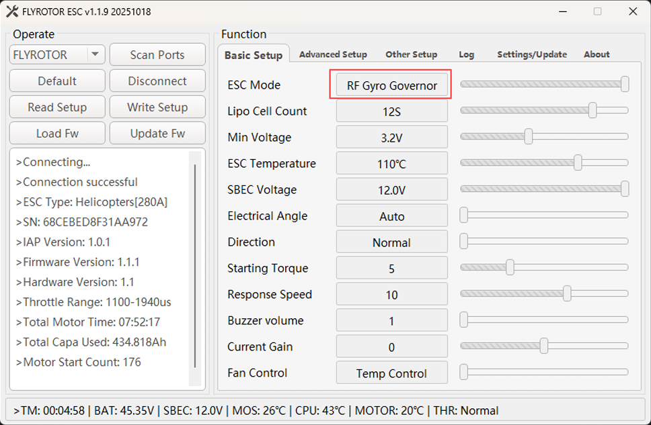
Task: Switch to the Advanced Setup tab
Action: pos(333,54)
